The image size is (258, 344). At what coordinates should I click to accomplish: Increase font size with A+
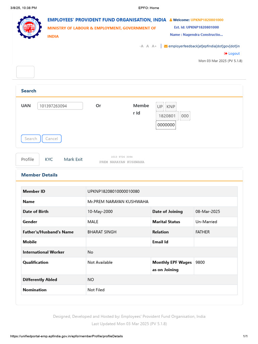(154, 46)
